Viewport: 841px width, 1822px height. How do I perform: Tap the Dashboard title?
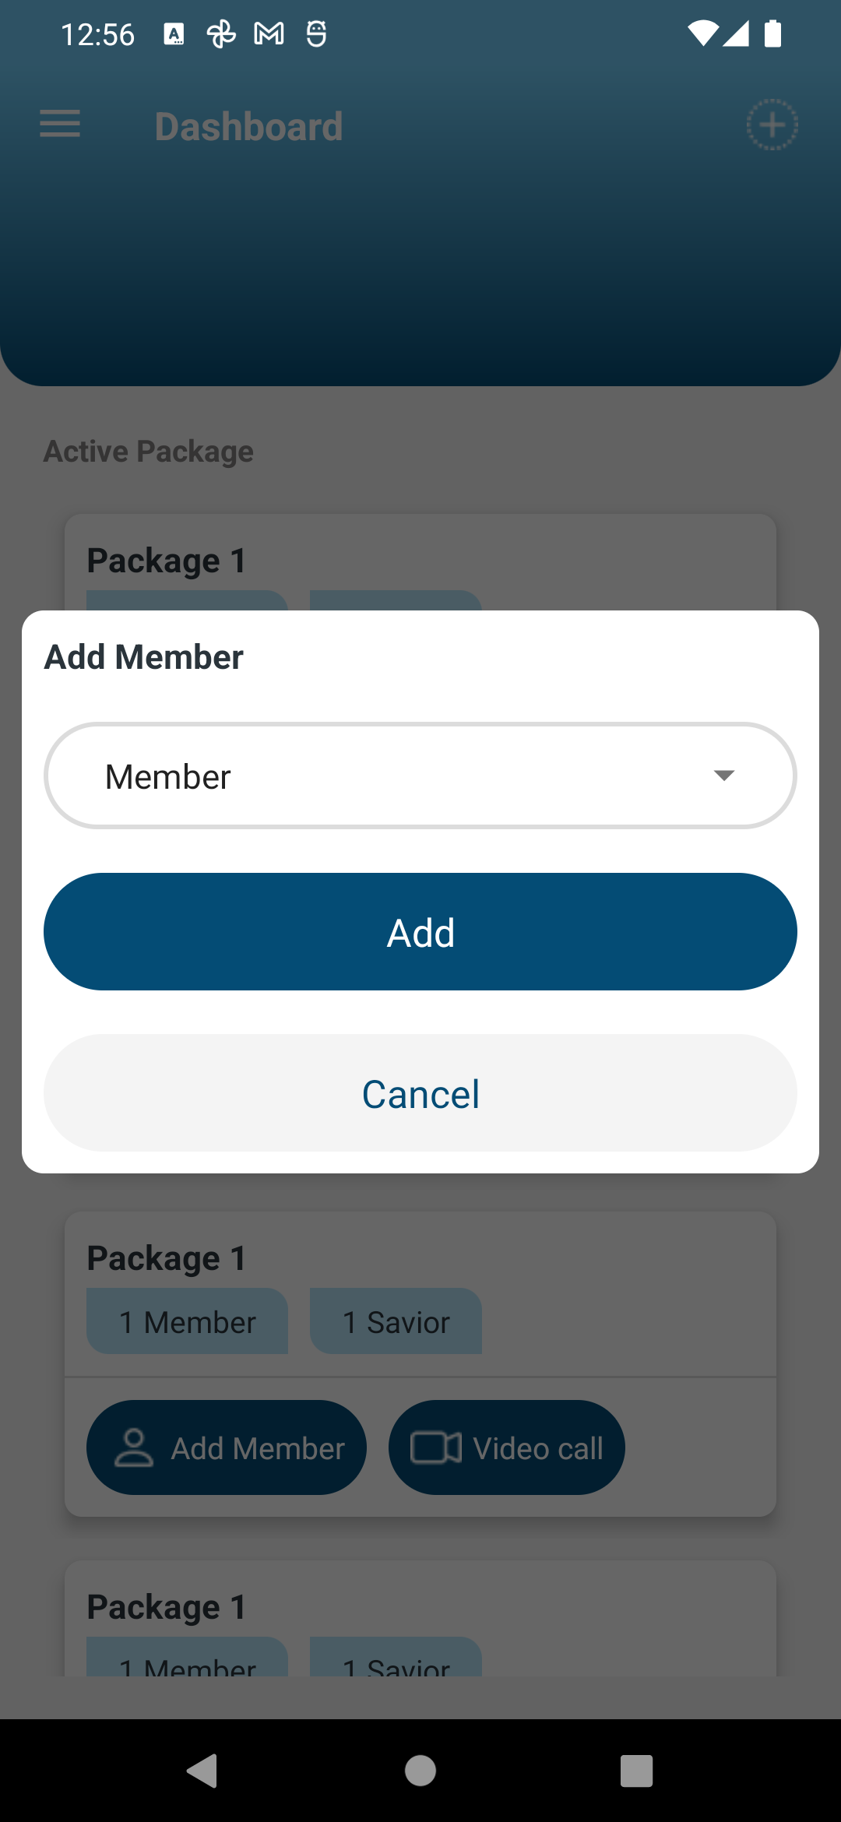(249, 126)
